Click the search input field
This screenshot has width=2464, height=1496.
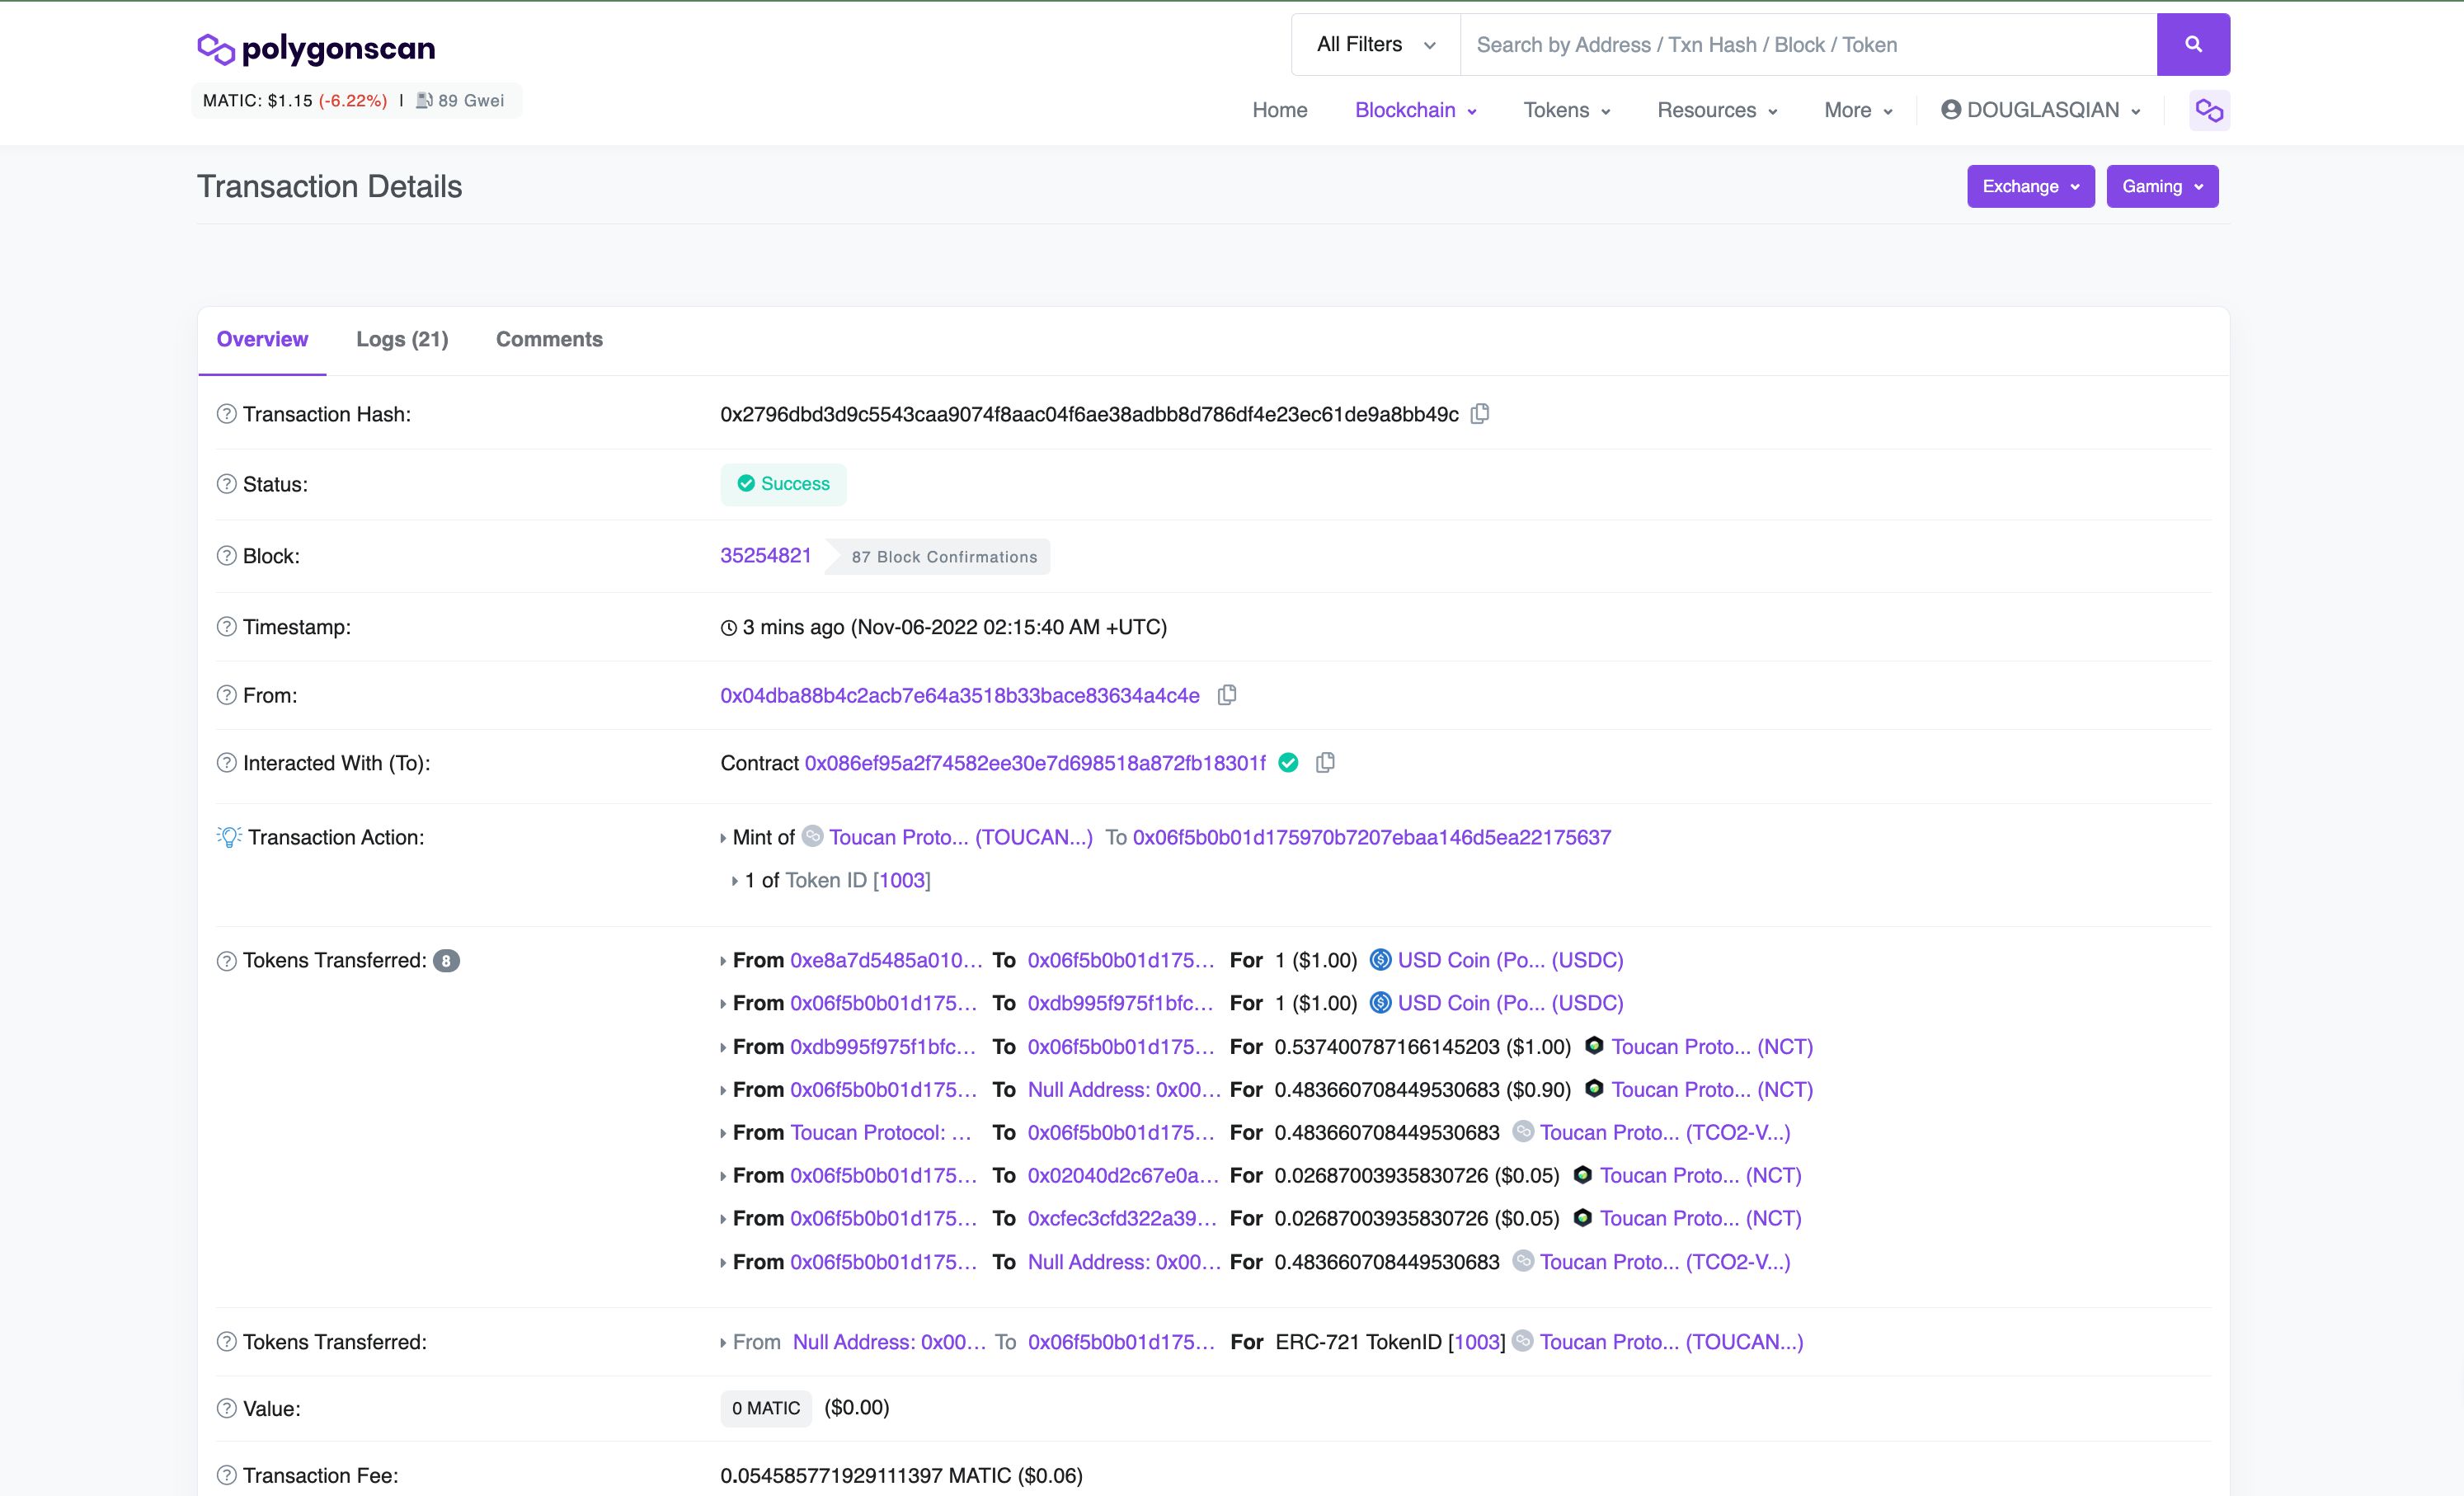click(x=1808, y=44)
